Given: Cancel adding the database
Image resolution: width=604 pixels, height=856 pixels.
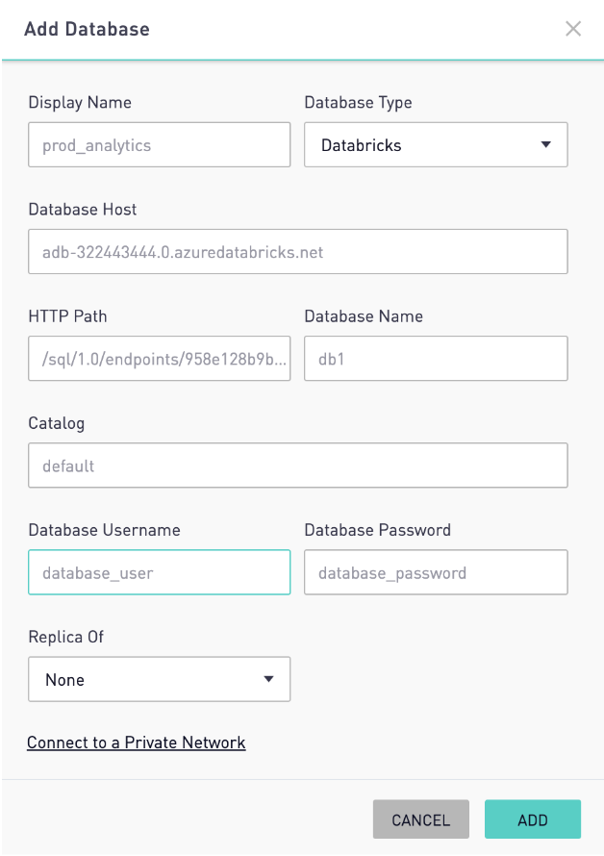Looking at the screenshot, I should pyautogui.click(x=421, y=819).
